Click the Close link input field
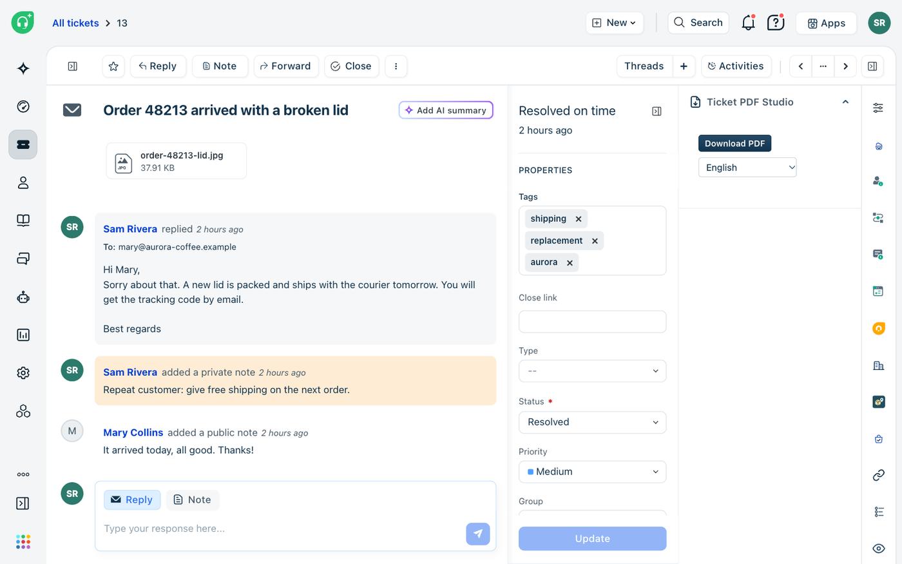 593,322
